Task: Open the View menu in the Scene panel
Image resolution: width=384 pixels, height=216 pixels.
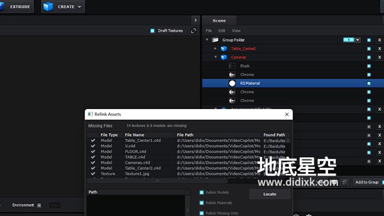Action: click(x=236, y=31)
